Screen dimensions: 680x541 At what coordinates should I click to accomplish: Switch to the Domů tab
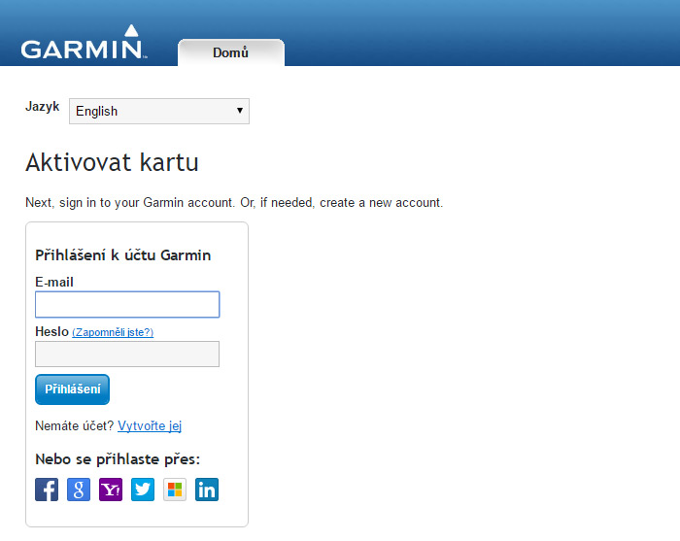(231, 52)
